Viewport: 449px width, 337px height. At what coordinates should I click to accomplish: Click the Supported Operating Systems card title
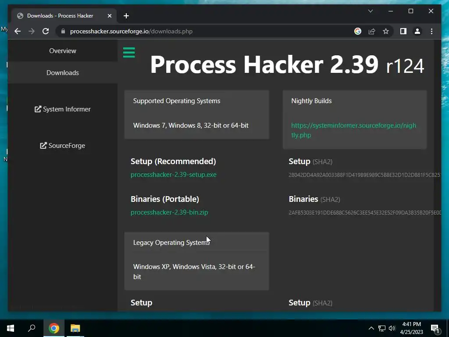click(x=177, y=101)
